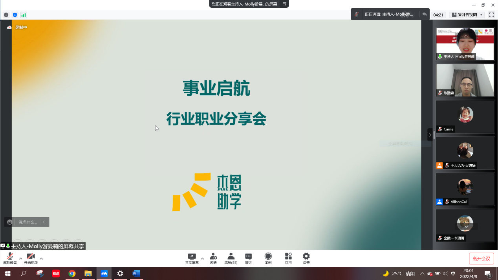Open the meeting chat panel
The image size is (498, 280).
(248, 258)
